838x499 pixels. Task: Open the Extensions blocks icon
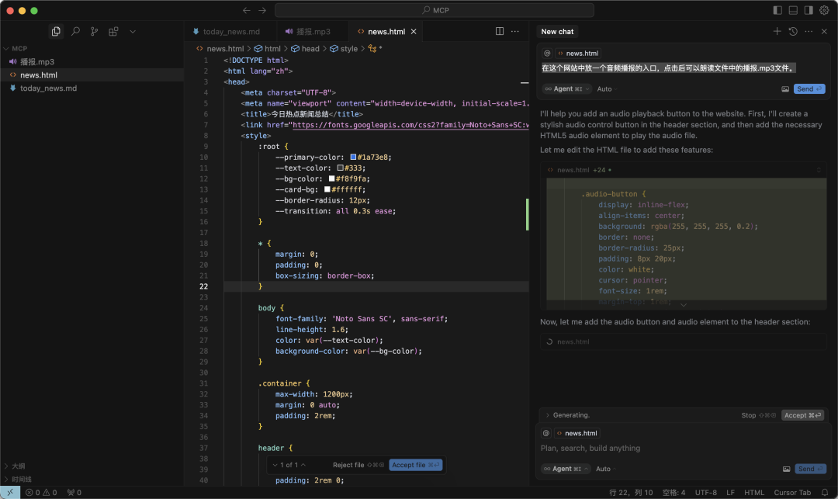(x=113, y=32)
